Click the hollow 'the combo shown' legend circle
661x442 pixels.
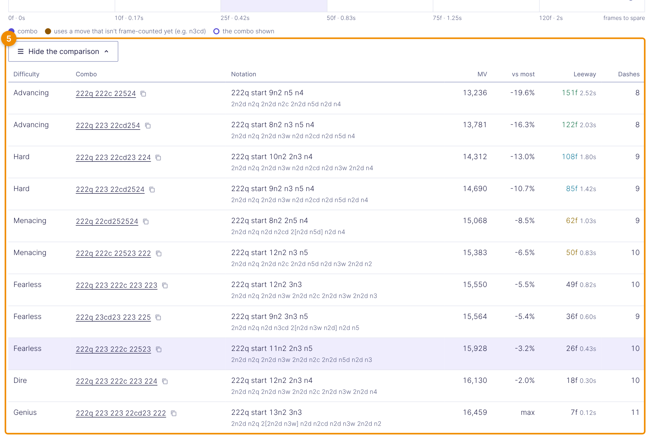pyautogui.click(x=216, y=31)
